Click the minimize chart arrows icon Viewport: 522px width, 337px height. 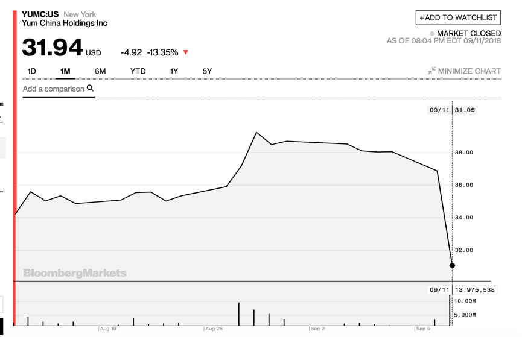[x=432, y=71]
